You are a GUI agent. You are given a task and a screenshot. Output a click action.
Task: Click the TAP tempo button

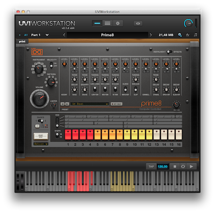[x=151, y=167]
